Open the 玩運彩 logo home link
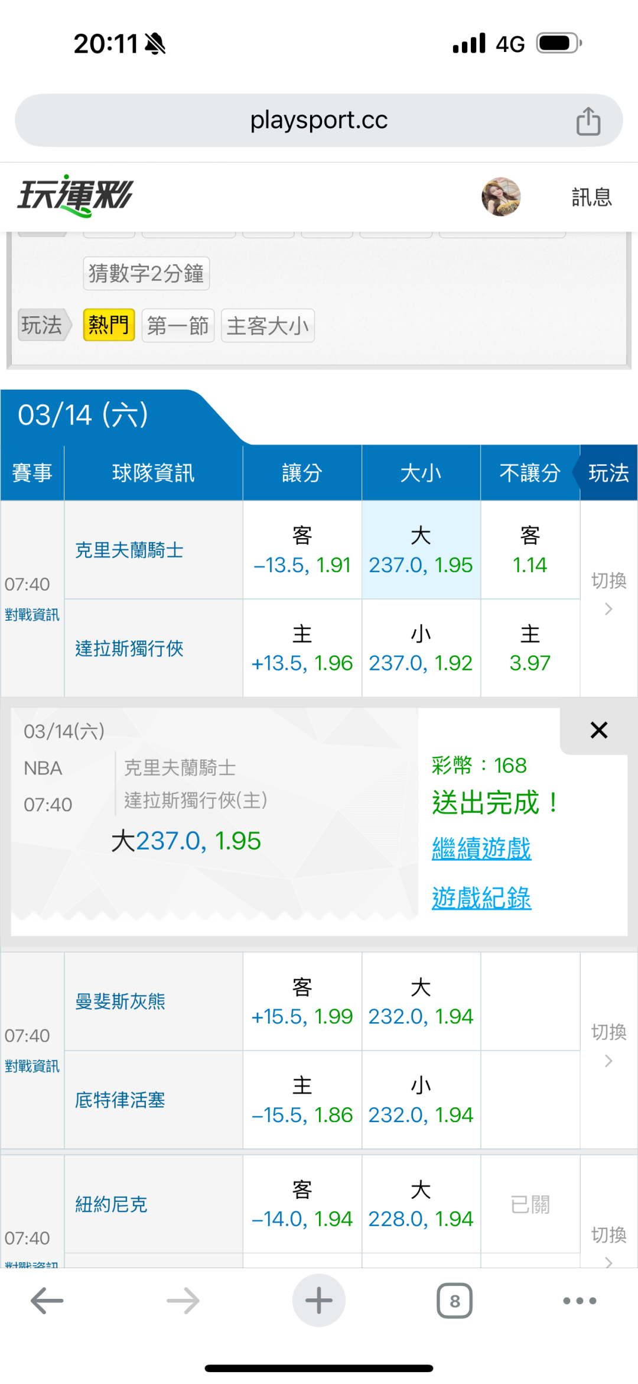The image size is (638, 1384). 75,196
